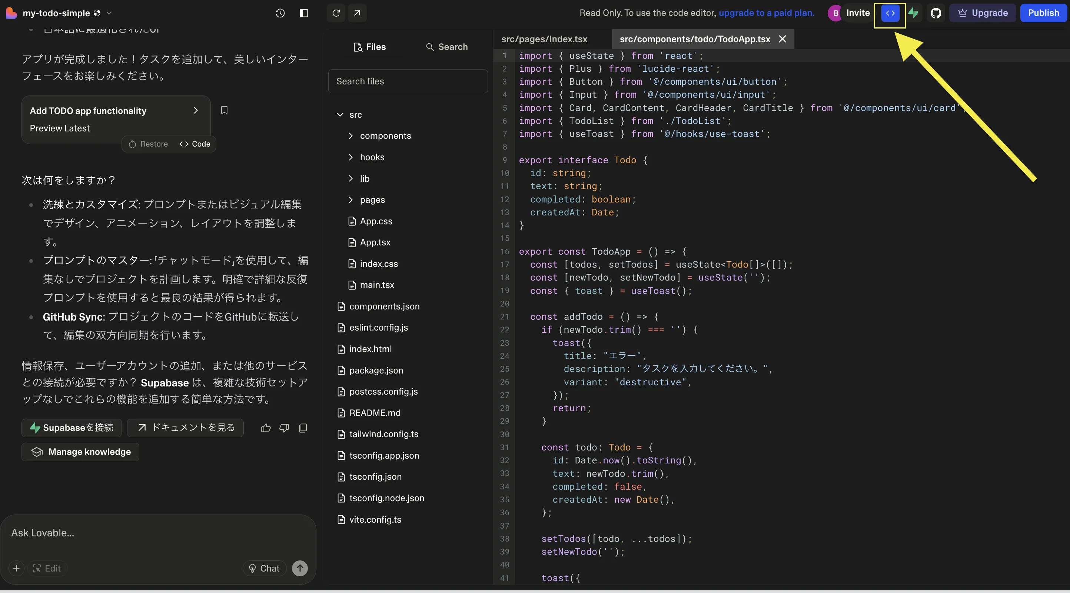Click the Publish button

[1043, 13]
